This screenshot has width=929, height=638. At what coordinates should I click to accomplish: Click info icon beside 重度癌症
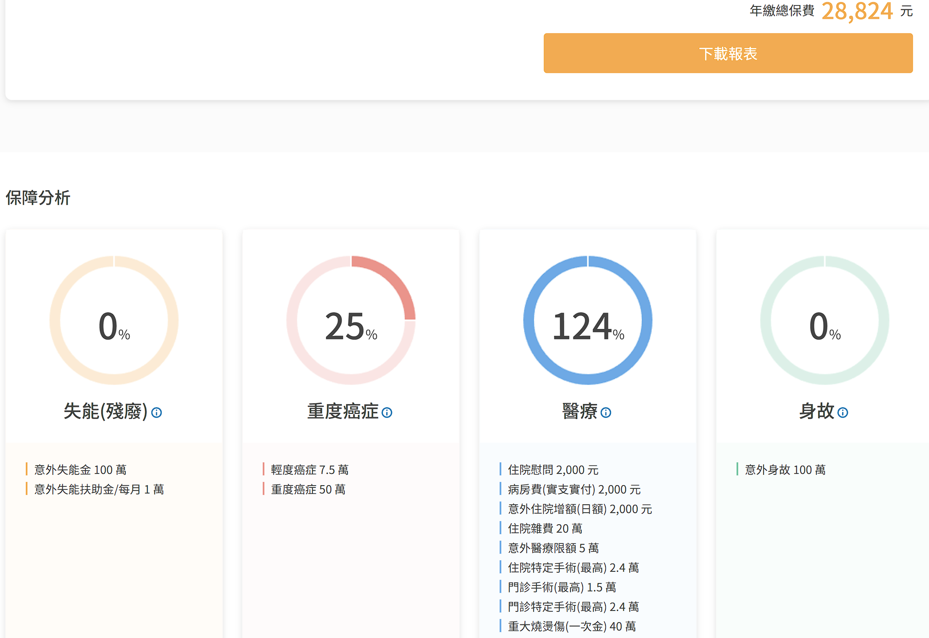point(387,412)
